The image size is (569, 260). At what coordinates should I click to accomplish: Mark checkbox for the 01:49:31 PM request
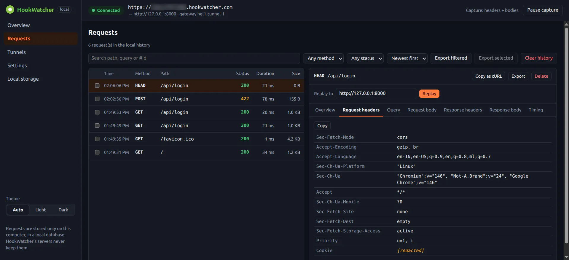pyautogui.click(x=97, y=152)
